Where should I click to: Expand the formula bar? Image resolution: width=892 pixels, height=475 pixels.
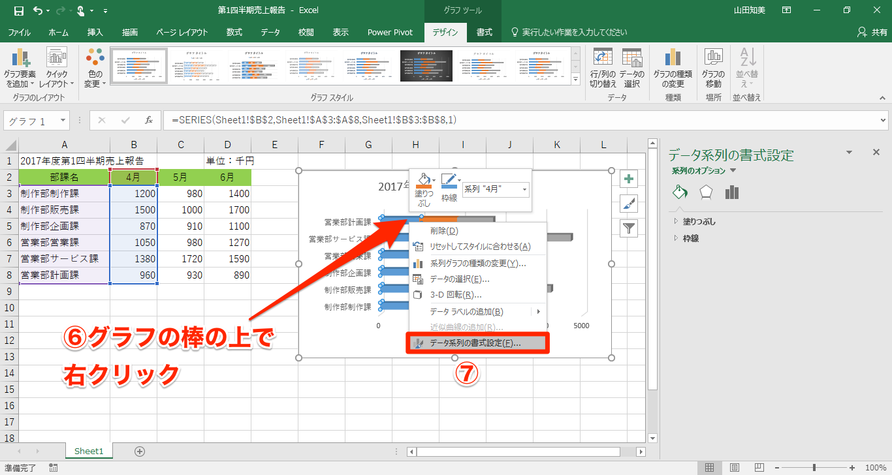click(882, 120)
